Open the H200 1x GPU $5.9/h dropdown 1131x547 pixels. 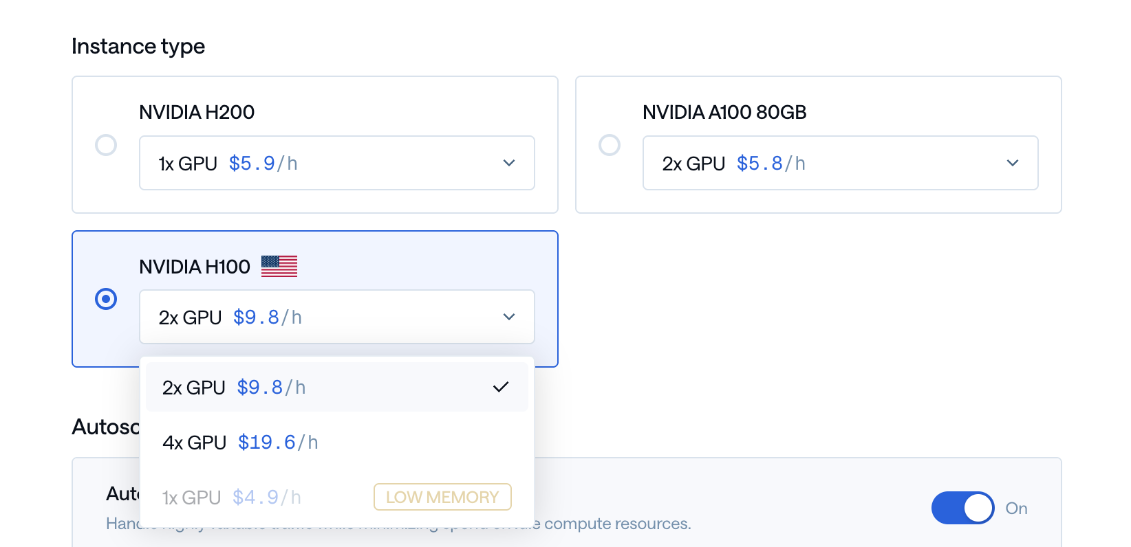pyautogui.click(x=337, y=163)
